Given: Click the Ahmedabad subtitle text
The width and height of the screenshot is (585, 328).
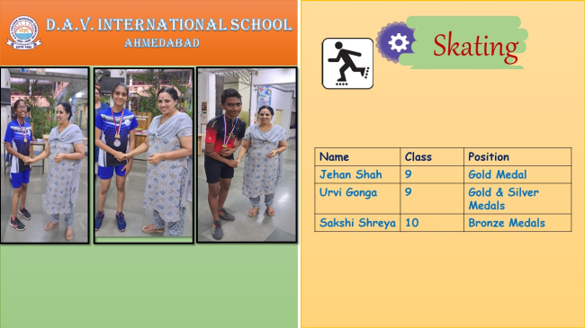Looking at the screenshot, I should pyautogui.click(x=162, y=43).
